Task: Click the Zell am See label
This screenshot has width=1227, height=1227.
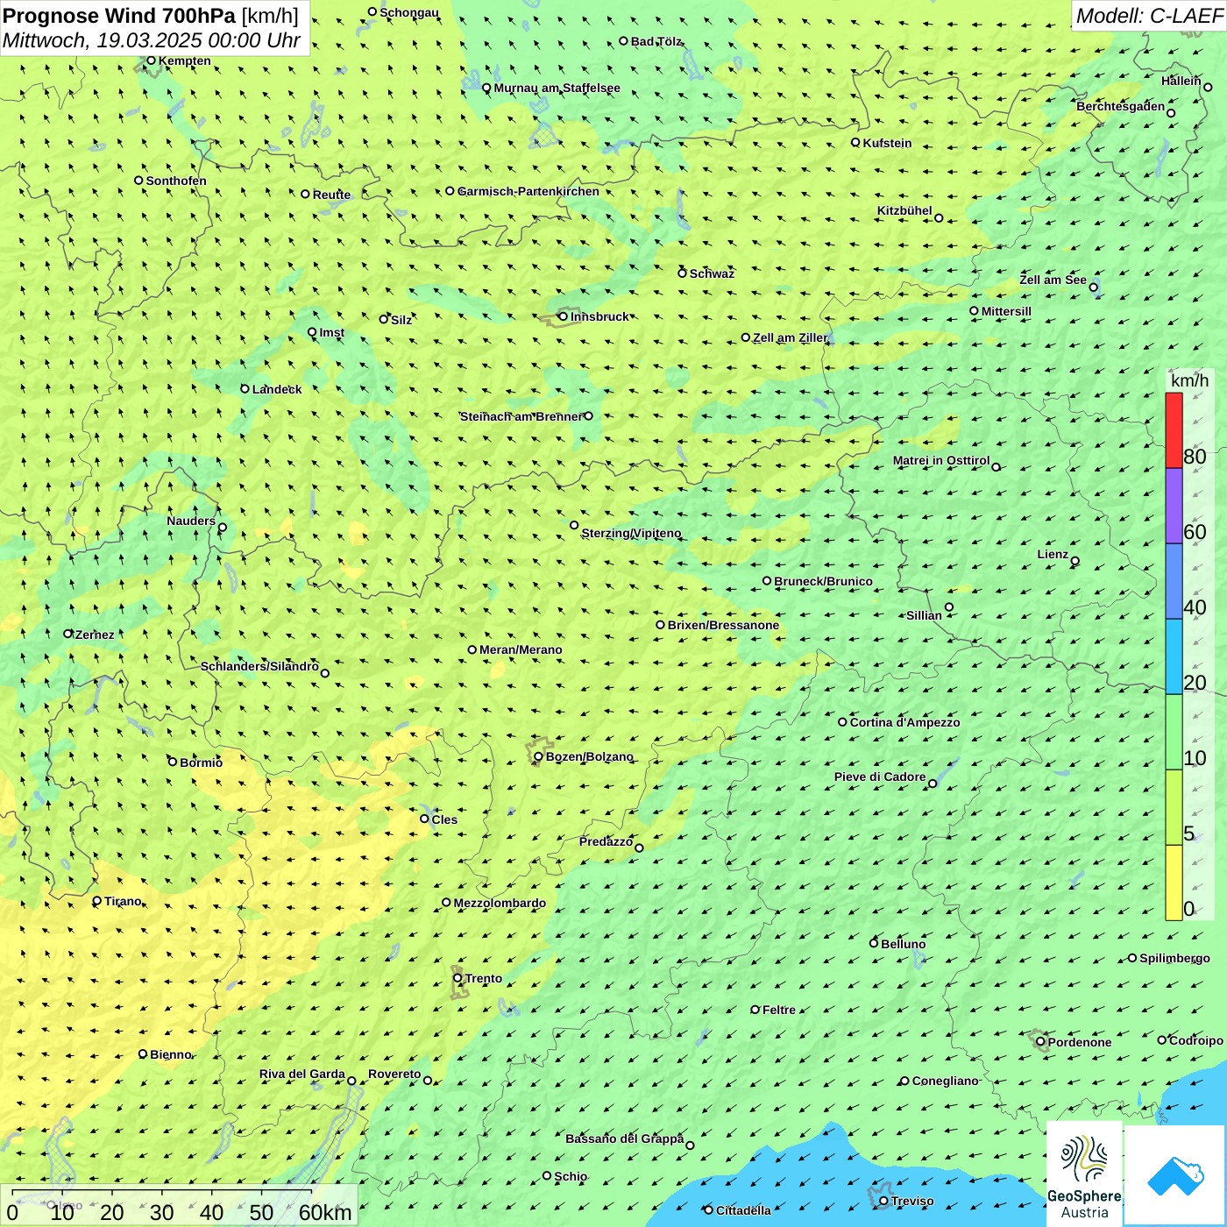Action: [x=1053, y=280]
